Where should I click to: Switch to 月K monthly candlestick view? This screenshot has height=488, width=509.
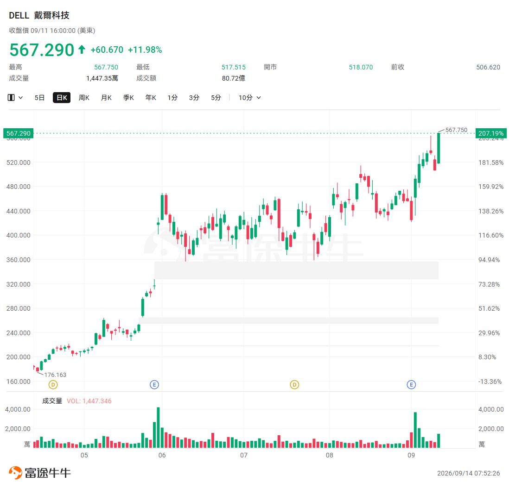[x=107, y=98]
